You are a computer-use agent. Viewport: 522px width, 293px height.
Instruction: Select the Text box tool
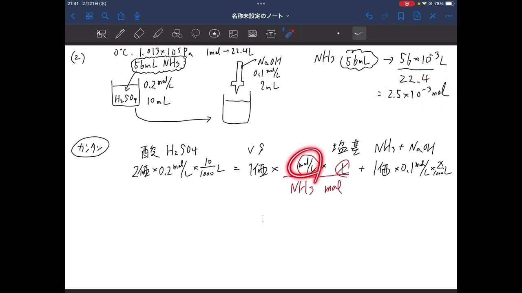point(271,34)
